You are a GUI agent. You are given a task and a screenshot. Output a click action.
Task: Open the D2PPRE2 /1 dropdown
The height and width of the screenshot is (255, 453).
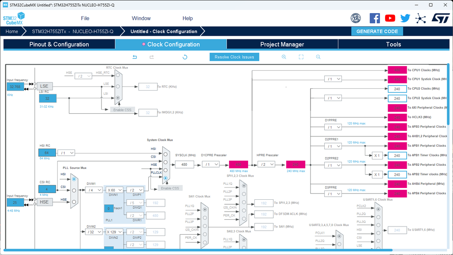[333, 165]
